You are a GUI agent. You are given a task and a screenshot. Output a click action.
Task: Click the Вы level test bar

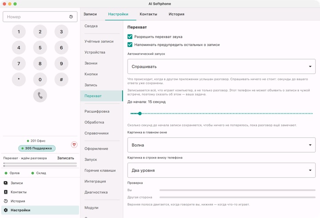[237, 190]
